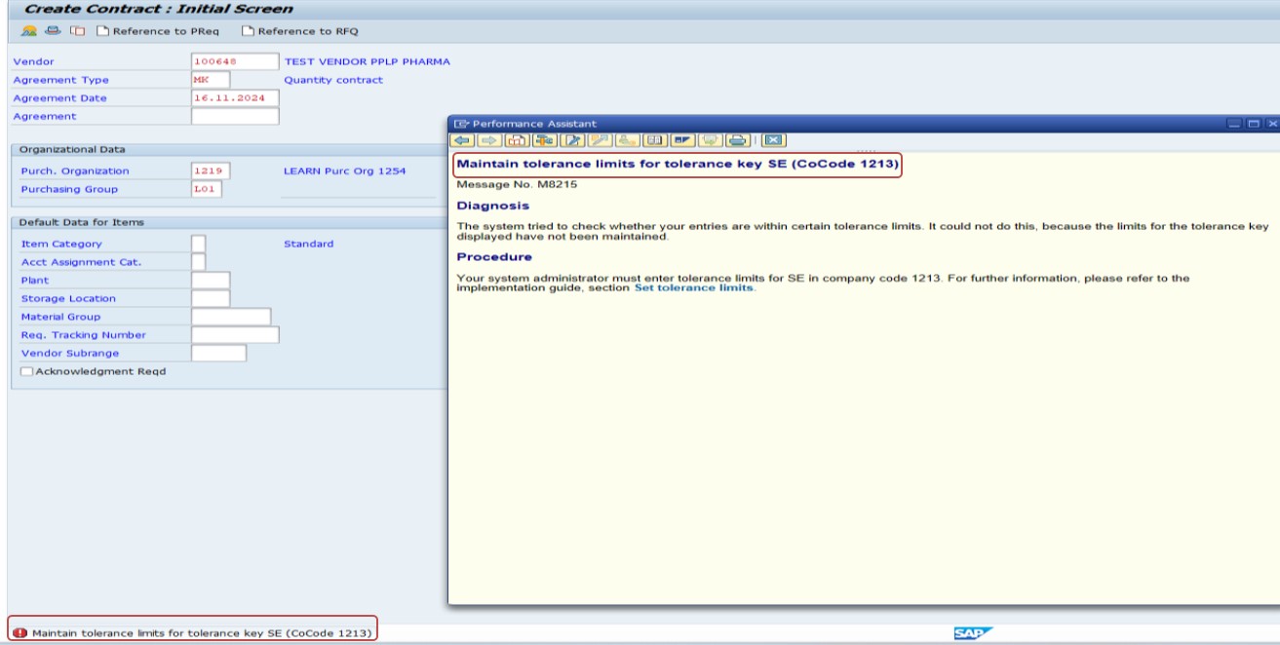Image resolution: width=1280 pixels, height=645 pixels.
Task: Click the SAP logo in status bar
Action: pos(972,633)
